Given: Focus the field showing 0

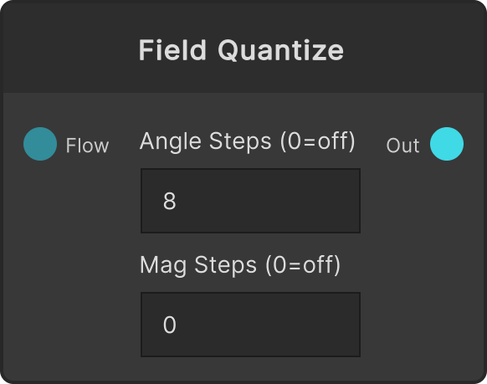Looking at the screenshot, I should [x=250, y=325].
